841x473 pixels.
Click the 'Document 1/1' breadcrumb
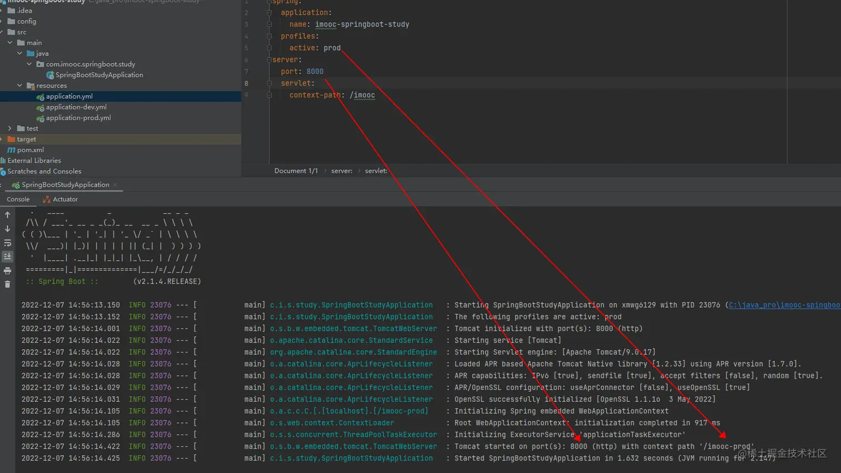(x=296, y=171)
